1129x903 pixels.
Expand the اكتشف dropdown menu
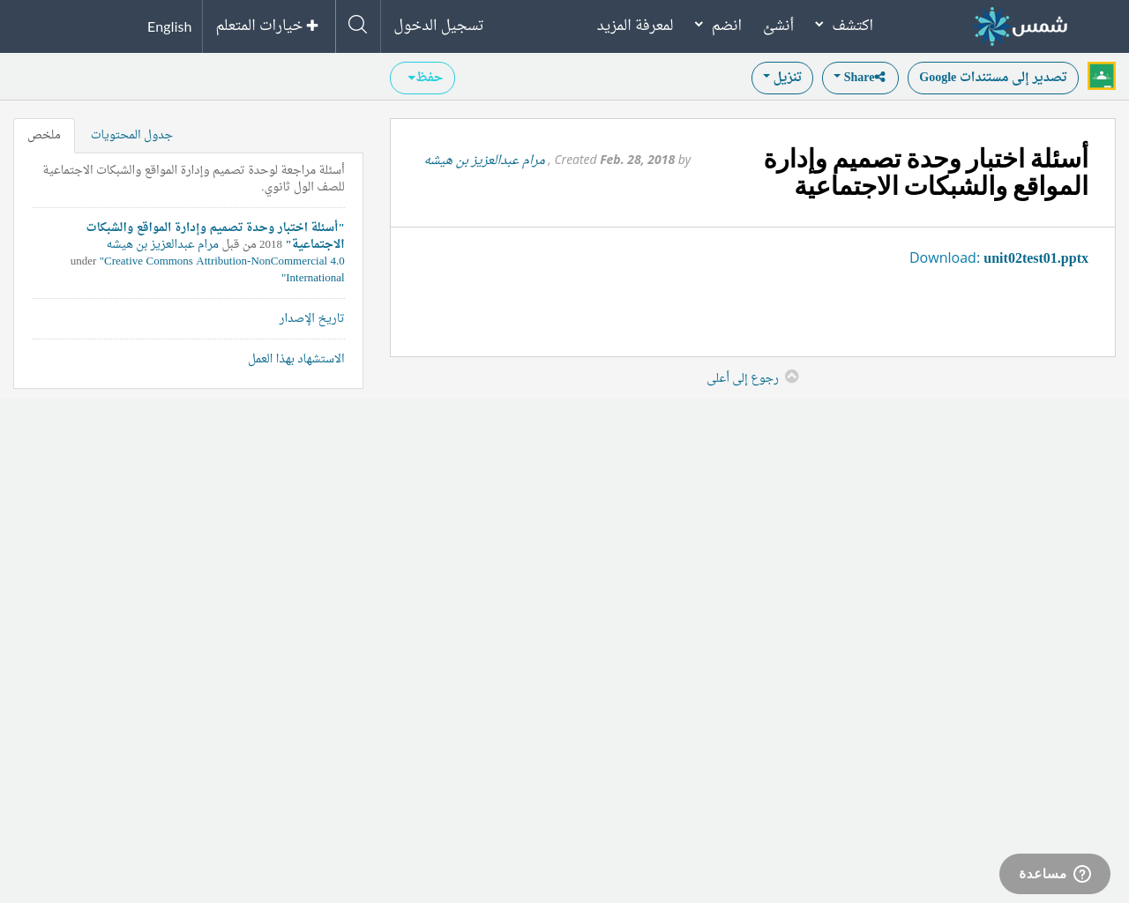[844, 26]
